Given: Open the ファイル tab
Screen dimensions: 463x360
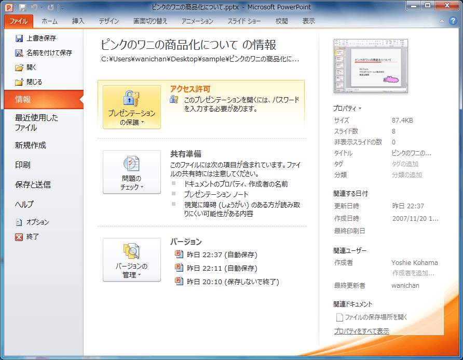Looking at the screenshot, I should [x=19, y=21].
